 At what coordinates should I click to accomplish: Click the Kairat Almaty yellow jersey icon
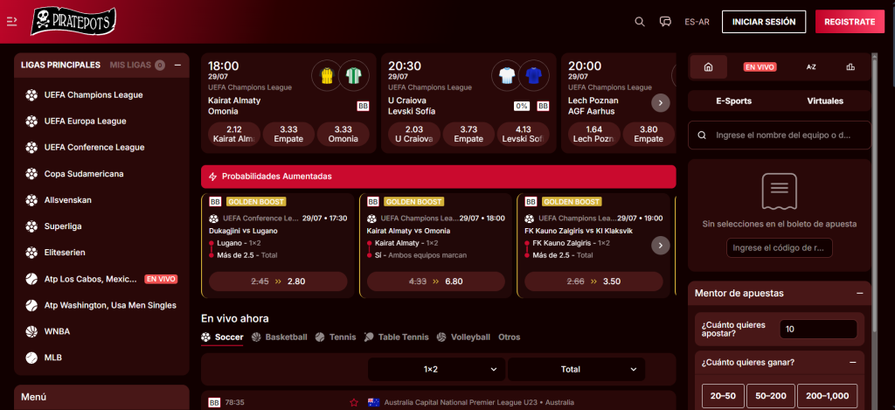click(x=327, y=75)
